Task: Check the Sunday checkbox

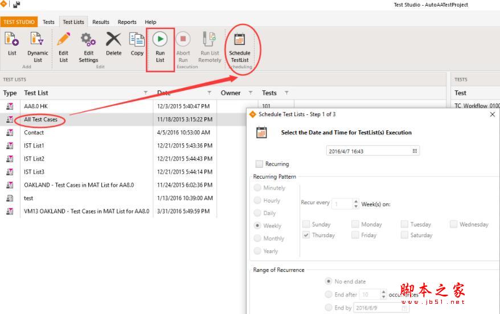Action: (x=306, y=224)
